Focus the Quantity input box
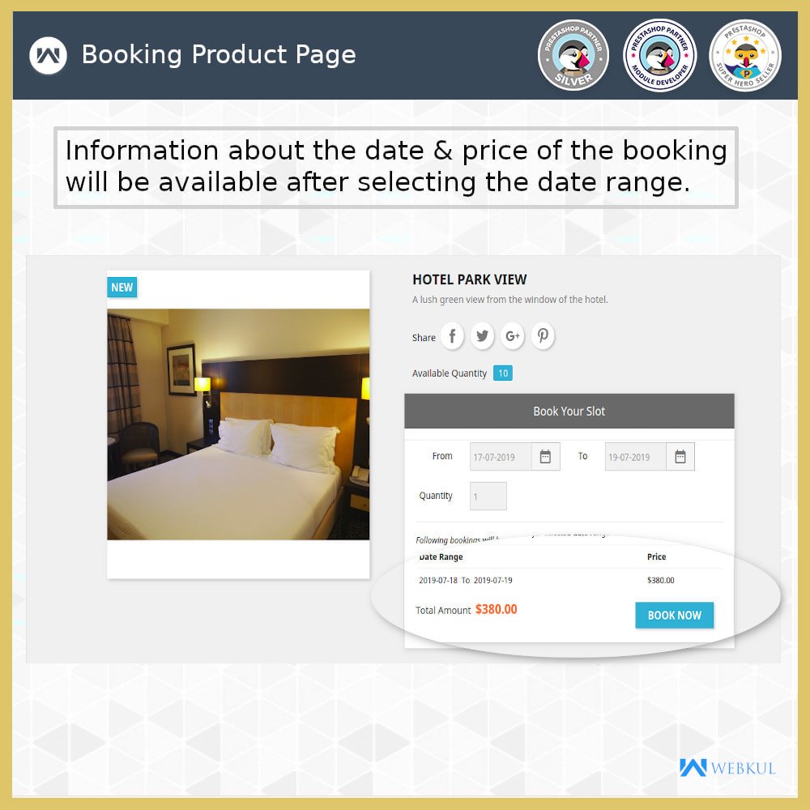Viewport: 810px width, 810px height. point(488,496)
